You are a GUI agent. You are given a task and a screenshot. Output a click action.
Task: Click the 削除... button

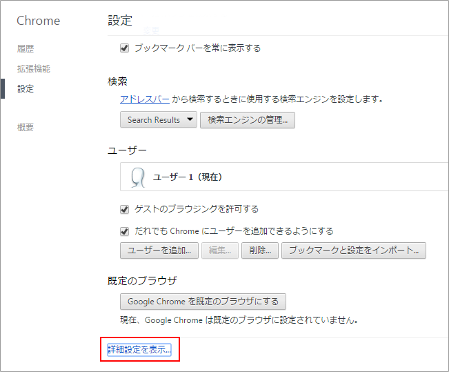click(x=260, y=251)
